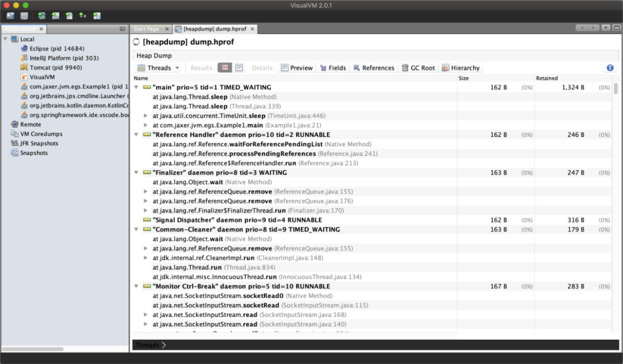Screen dimensions: 623x364
Task: Click the Java icon beside org.jetbrains.kotlin.daemon
Action: click(x=24, y=105)
